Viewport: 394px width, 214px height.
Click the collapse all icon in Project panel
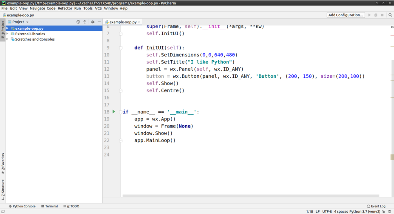click(x=85, y=22)
